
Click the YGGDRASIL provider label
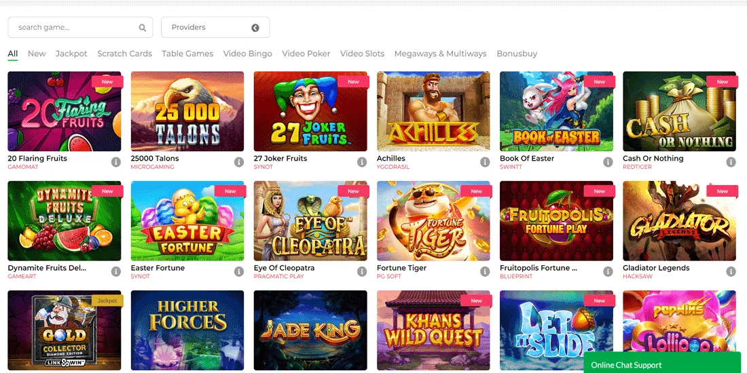pyautogui.click(x=393, y=167)
